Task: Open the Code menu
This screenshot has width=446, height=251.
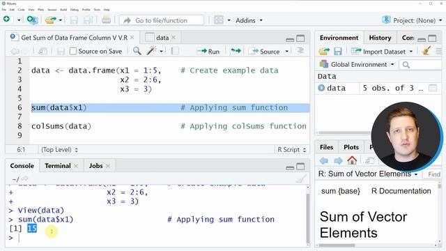Action: pos(22,10)
